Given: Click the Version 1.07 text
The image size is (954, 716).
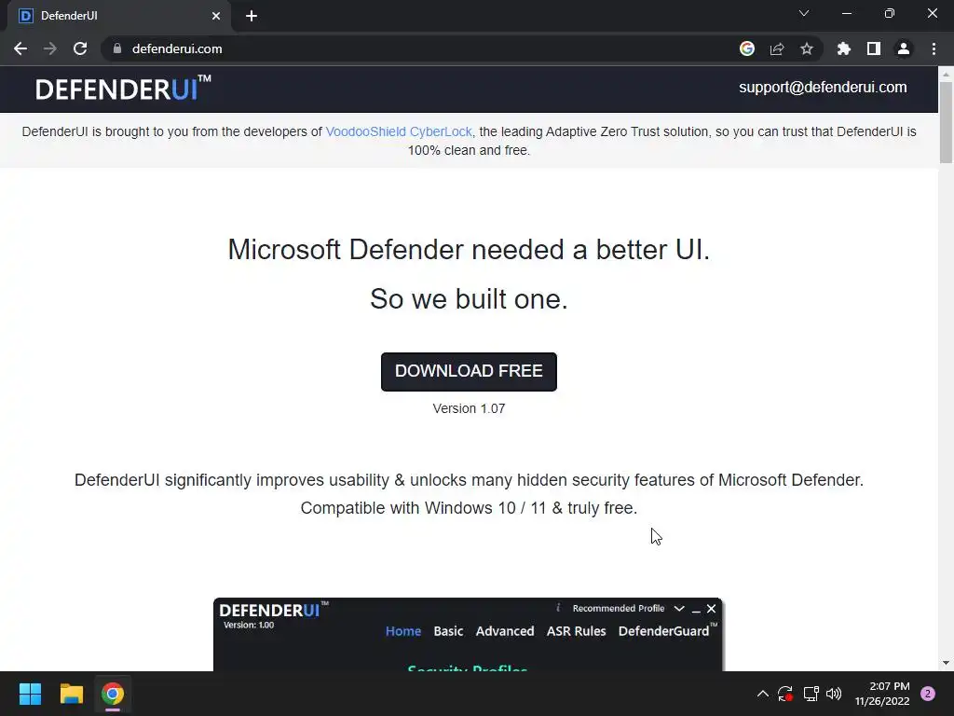Looking at the screenshot, I should point(469,408).
